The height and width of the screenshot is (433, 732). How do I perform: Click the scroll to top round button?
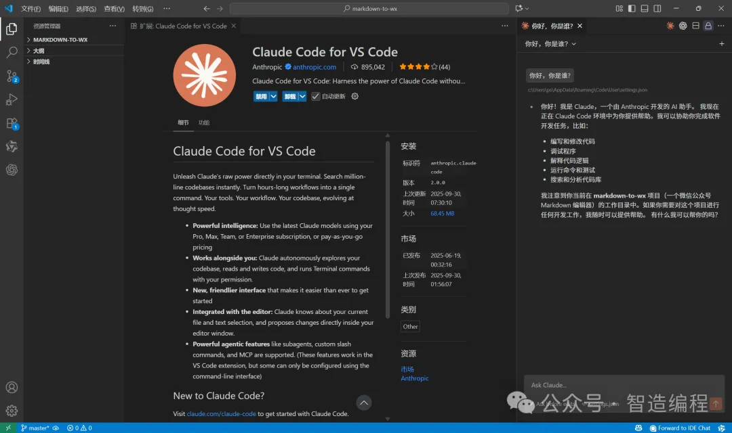pos(364,403)
